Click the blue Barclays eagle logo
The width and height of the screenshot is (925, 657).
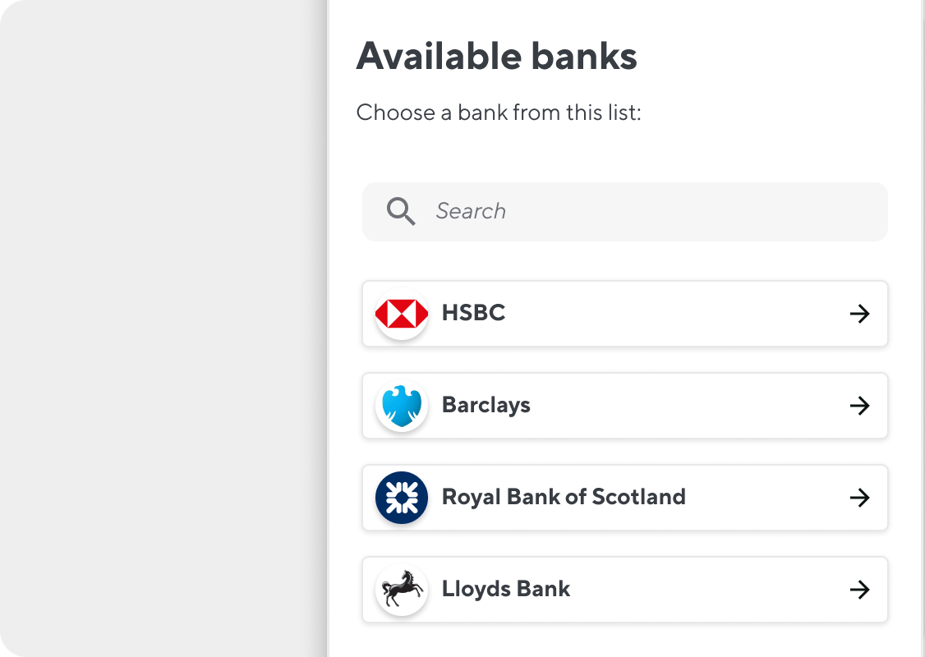pos(402,406)
